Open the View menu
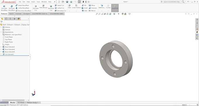 (x=28, y=2)
